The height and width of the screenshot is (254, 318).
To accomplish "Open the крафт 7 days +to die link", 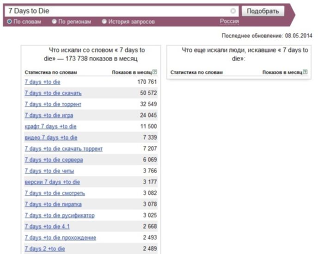I will [x=50, y=126].
